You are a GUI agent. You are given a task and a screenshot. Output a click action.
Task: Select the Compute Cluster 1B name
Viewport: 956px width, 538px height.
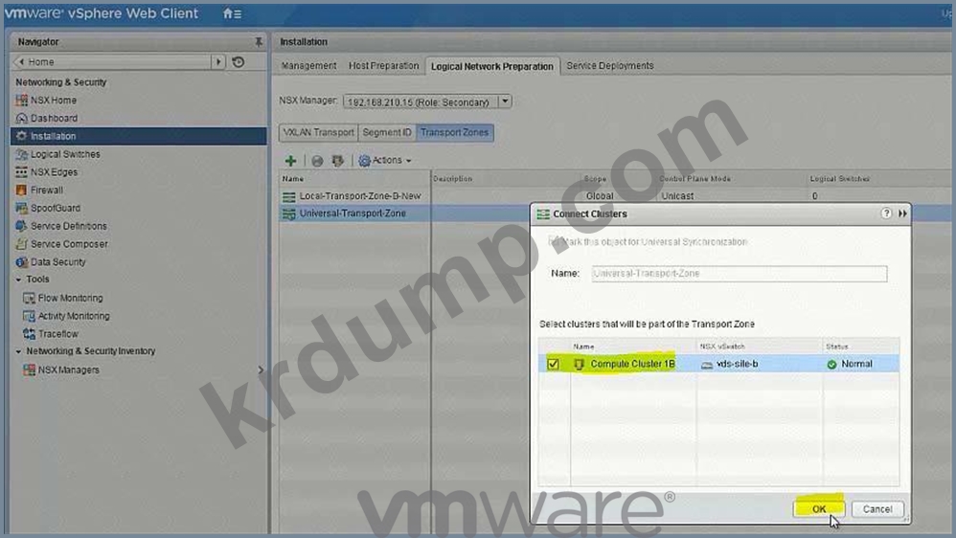pos(632,364)
